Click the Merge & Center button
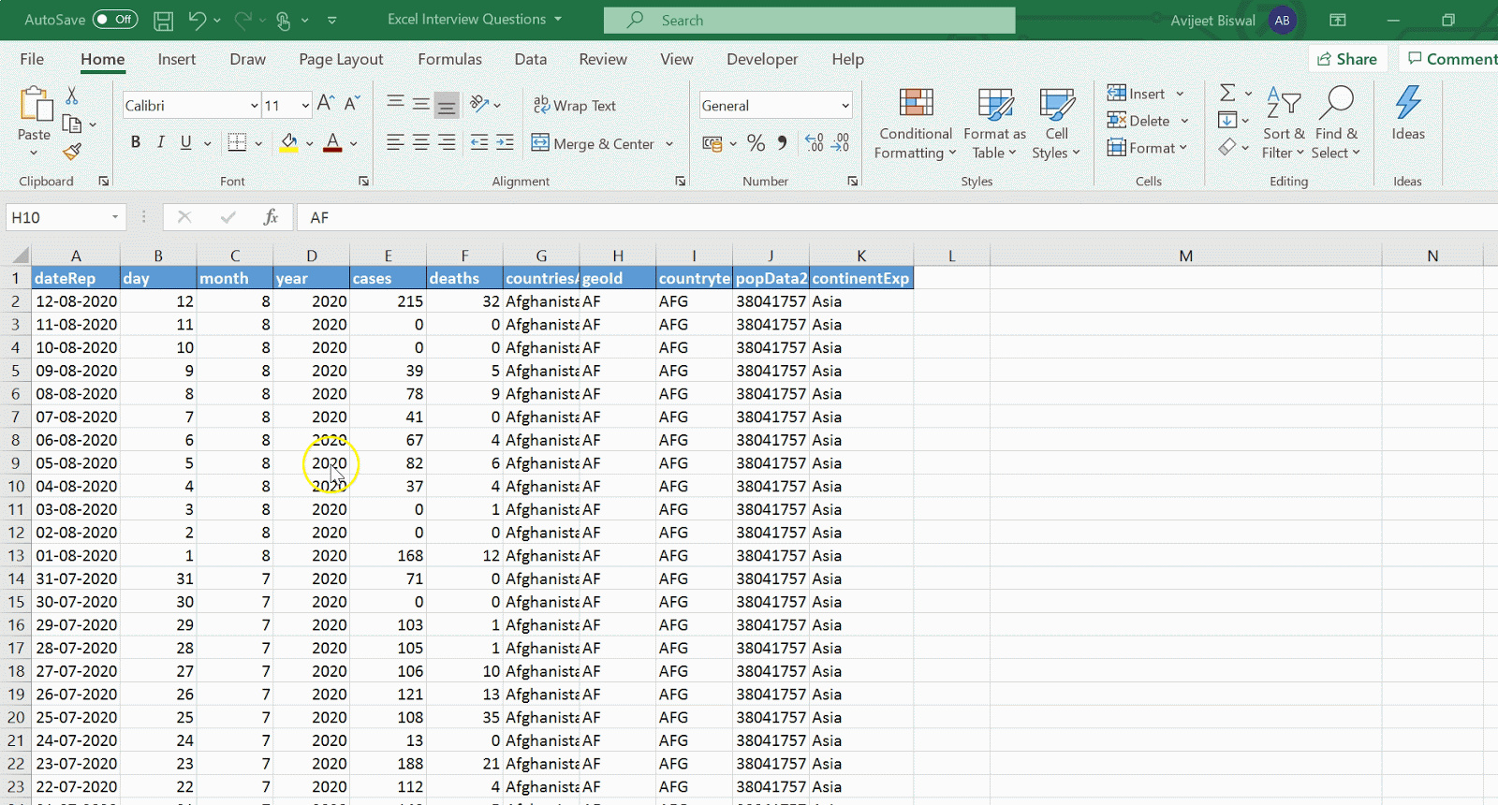The image size is (1498, 805). point(594,143)
